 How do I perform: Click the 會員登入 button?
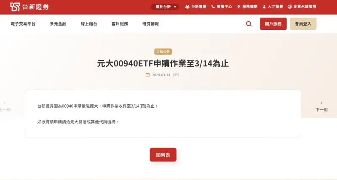pyautogui.click(x=303, y=24)
